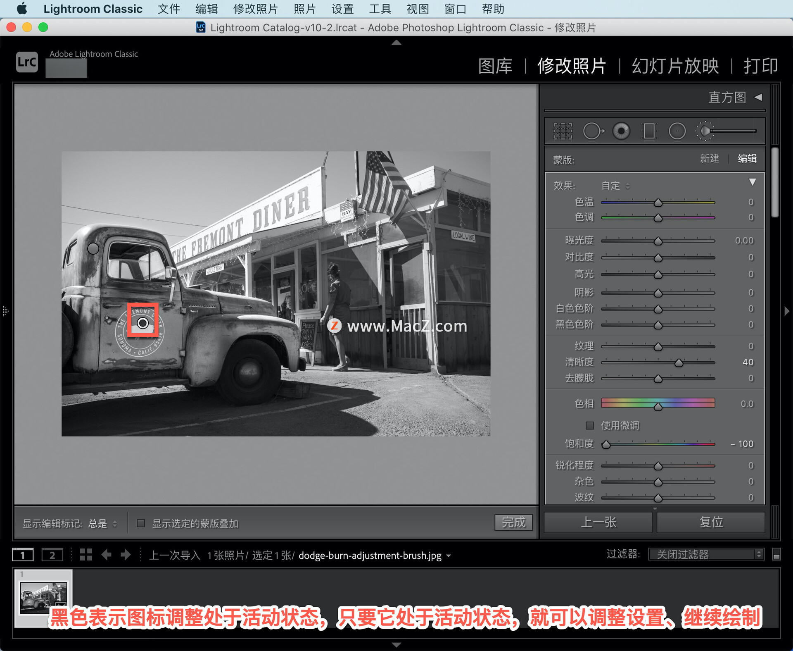The height and width of the screenshot is (651, 793).
Task: Select the filmstrip photo thumbnail
Action: [x=43, y=597]
